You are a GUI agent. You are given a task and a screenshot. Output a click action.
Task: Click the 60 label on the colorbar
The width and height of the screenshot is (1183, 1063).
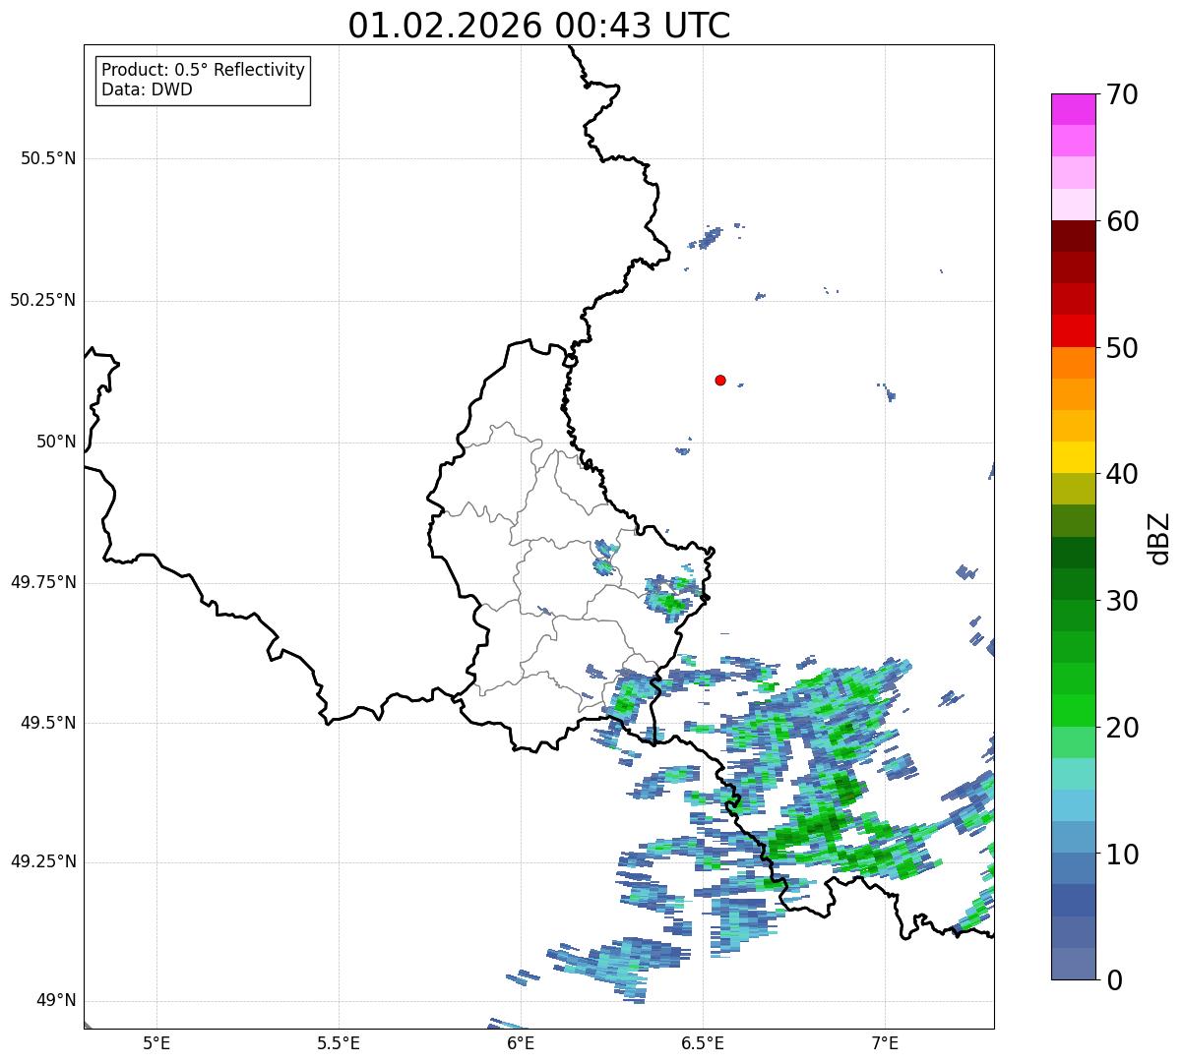click(x=1121, y=221)
